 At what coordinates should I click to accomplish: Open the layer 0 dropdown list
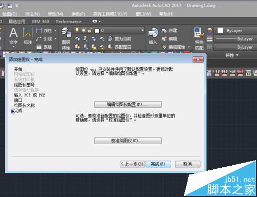pos(142,30)
